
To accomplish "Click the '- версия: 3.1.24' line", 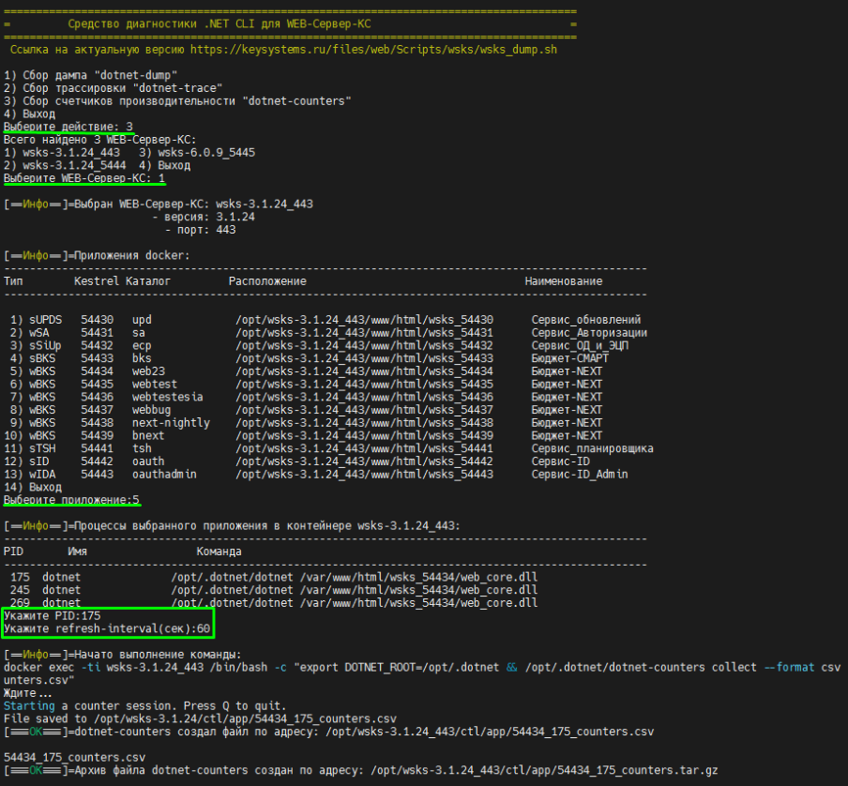I will click(x=204, y=218).
